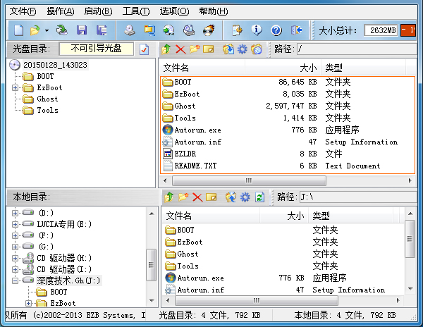Expand CD 驱动器 (H:) node
This screenshot has width=423, height=327.
(15, 258)
